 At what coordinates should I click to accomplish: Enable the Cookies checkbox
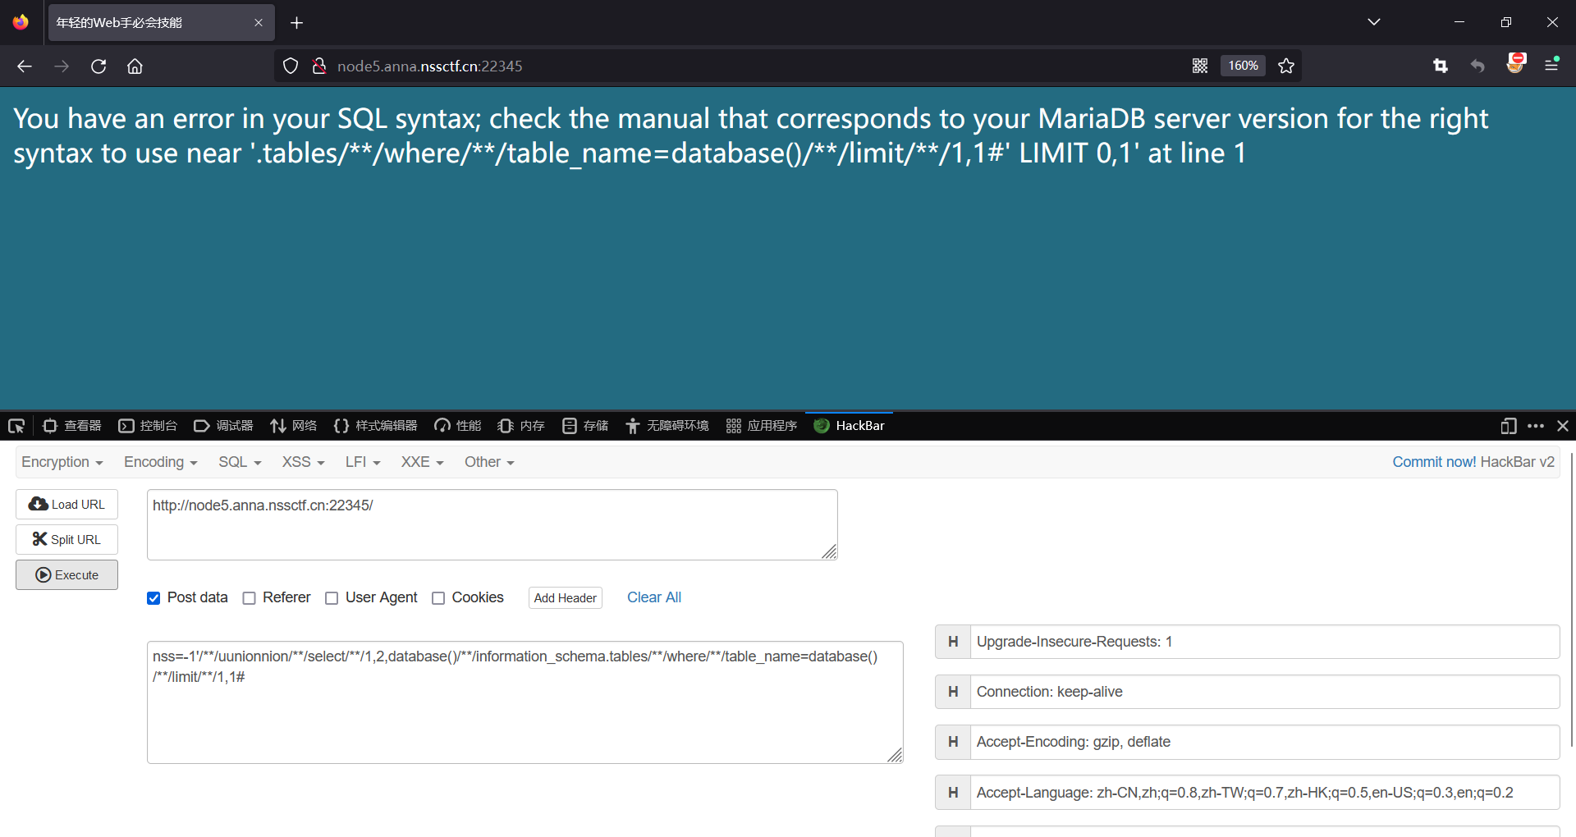[438, 598]
